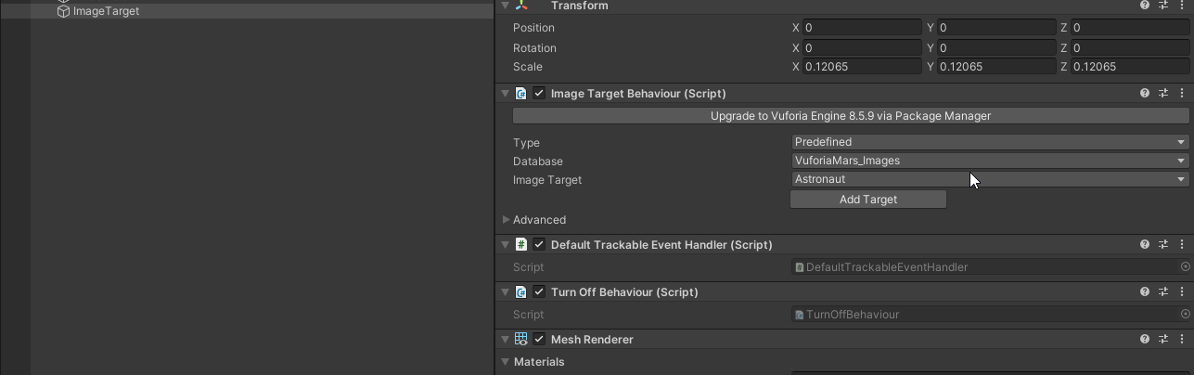Collapse the Materials section
Image resolution: width=1194 pixels, height=375 pixels.
[x=506, y=362]
